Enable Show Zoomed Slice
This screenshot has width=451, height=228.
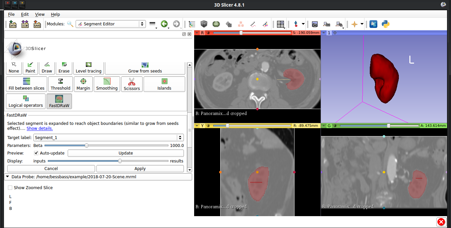10,187
